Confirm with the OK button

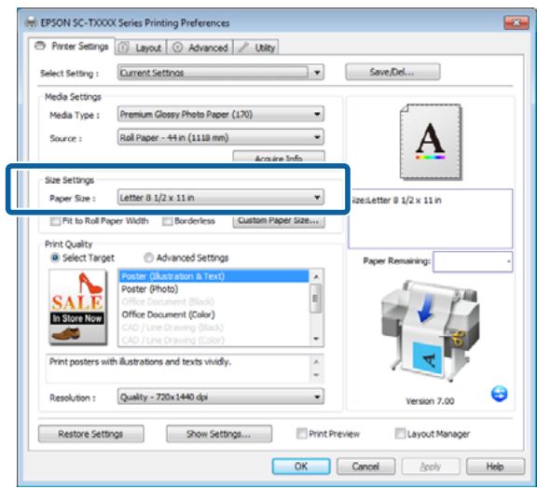[301, 467]
